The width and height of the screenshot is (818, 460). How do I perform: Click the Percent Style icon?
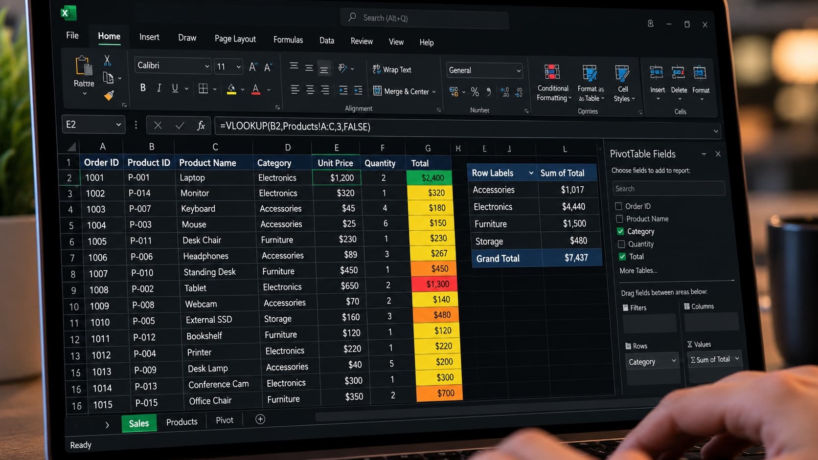[x=475, y=91]
